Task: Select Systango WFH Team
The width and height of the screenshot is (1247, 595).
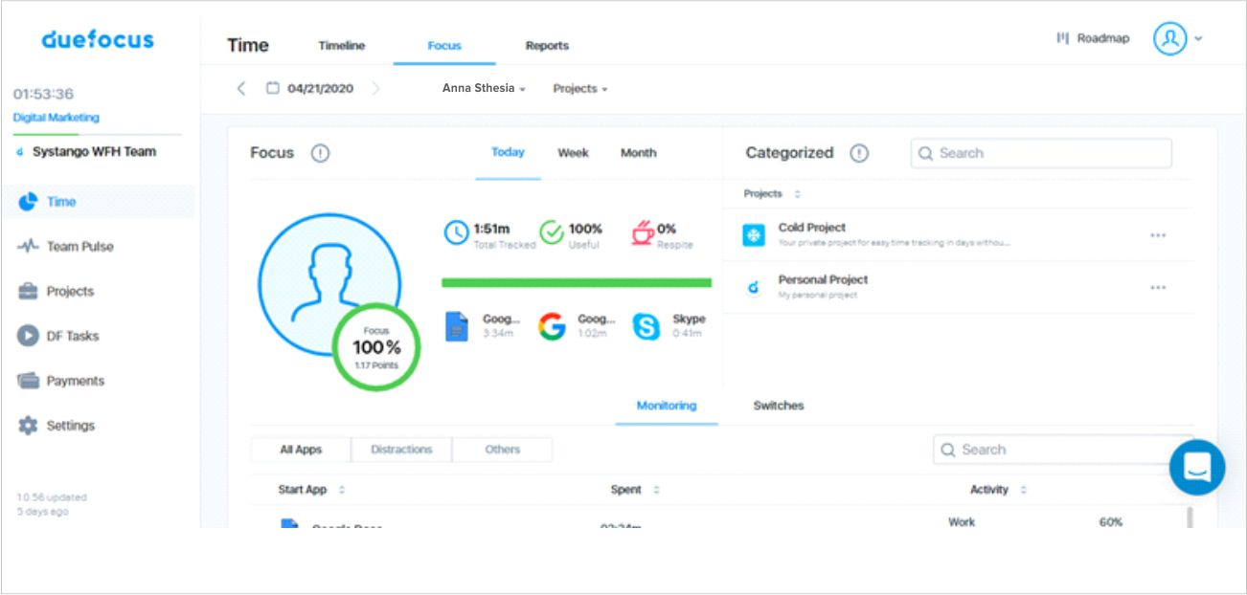Action: click(x=94, y=151)
